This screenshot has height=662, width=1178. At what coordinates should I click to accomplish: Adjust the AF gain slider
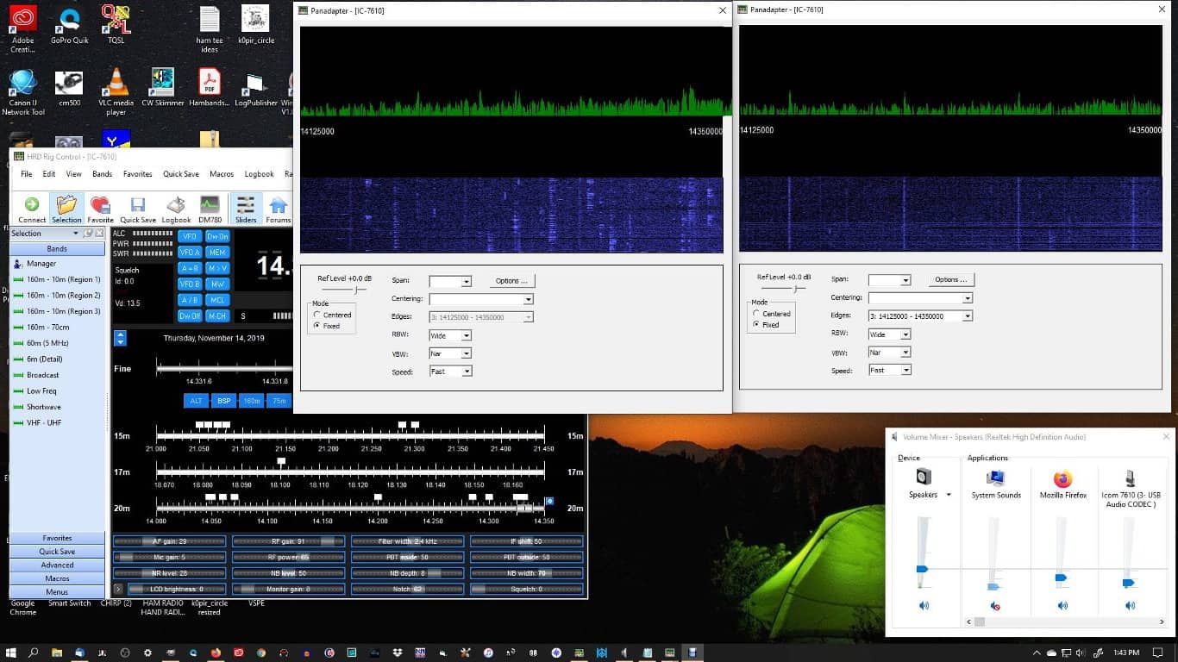point(170,541)
